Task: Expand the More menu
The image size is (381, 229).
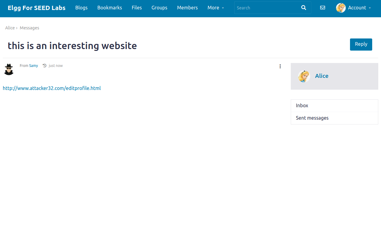Action: (x=216, y=8)
